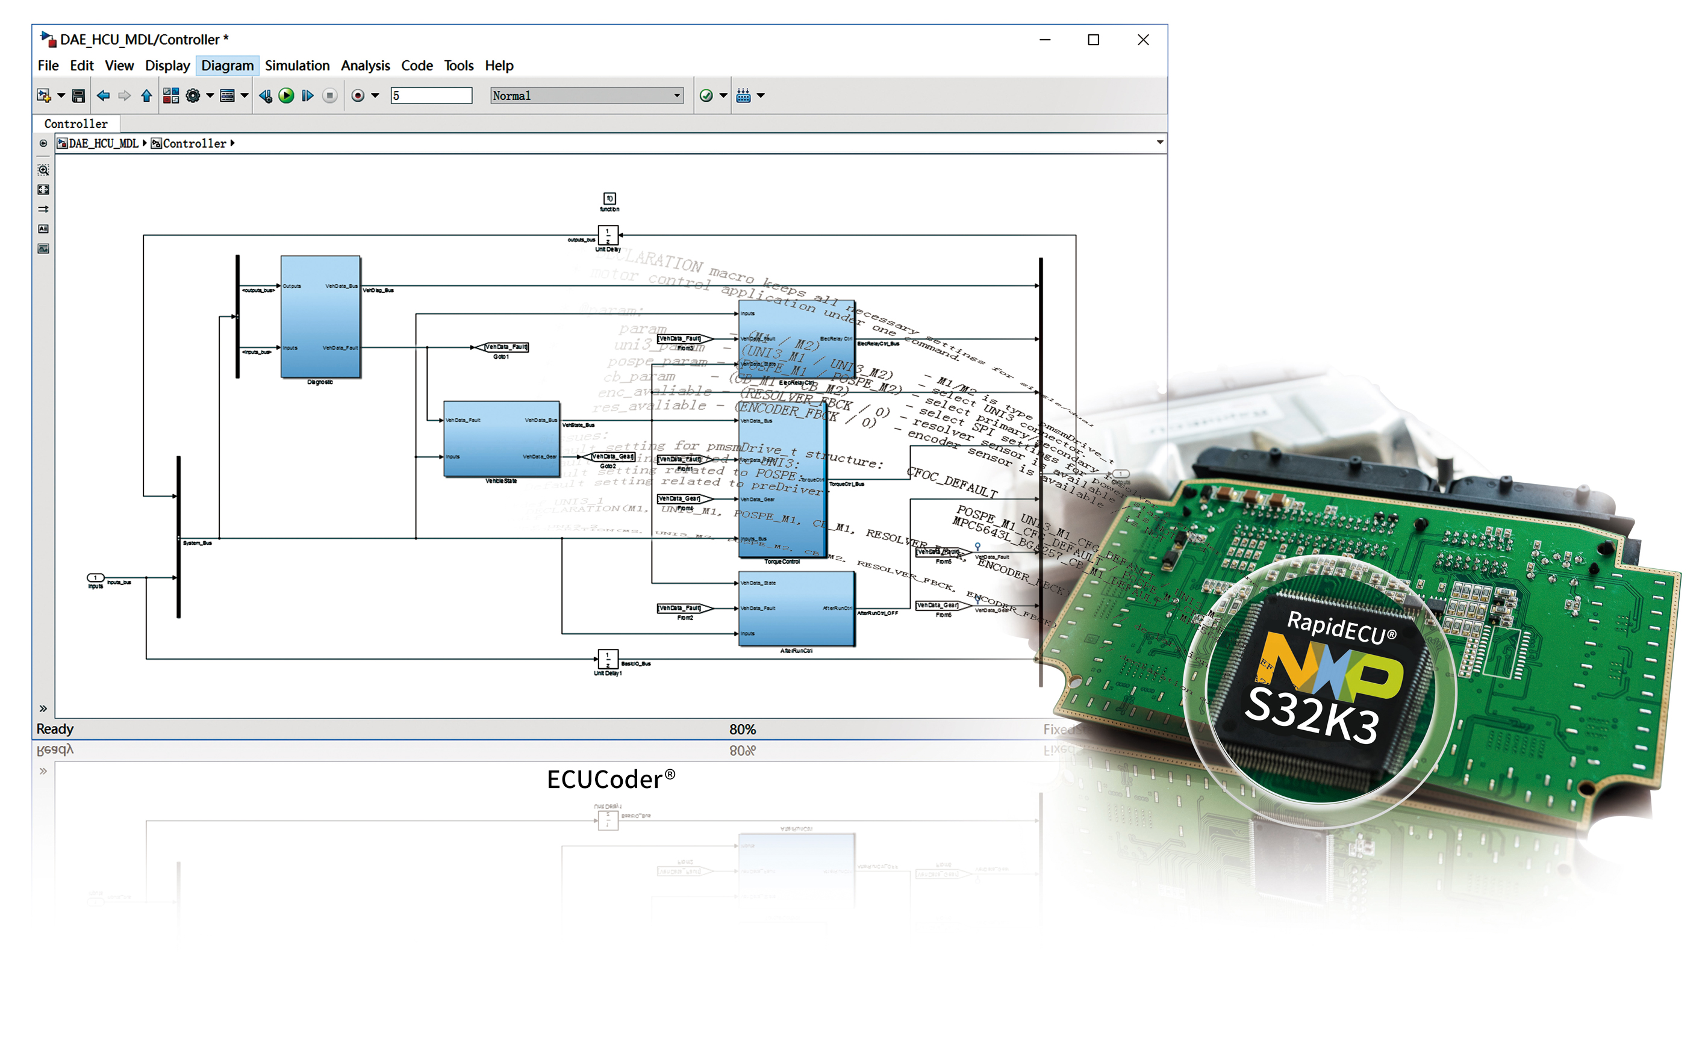Viewport: 1708px width, 1057px height.
Task: Open the Library Browser icon
Action: tap(170, 96)
